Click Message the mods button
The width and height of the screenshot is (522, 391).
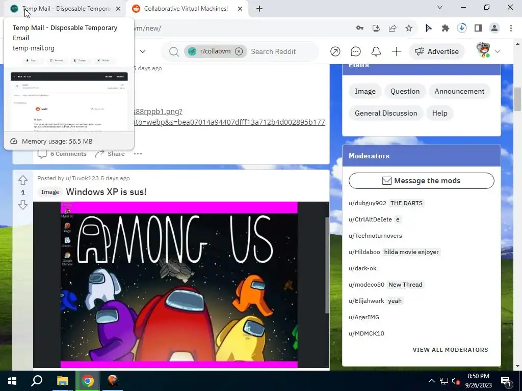(x=422, y=181)
